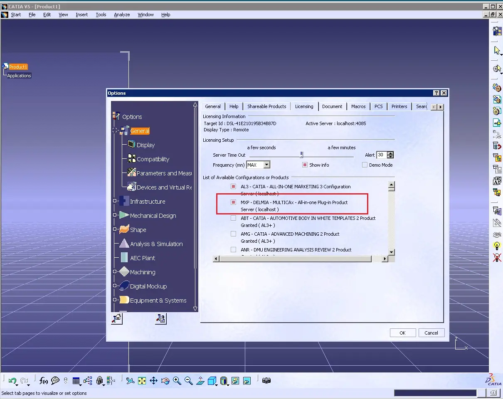
Task: Click the dump parameters icon beside reset icon
Action: pyautogui.click(x=161, y=319)
